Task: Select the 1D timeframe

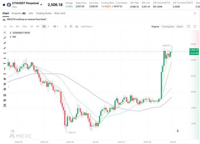Action: click(x=44, y=26)
